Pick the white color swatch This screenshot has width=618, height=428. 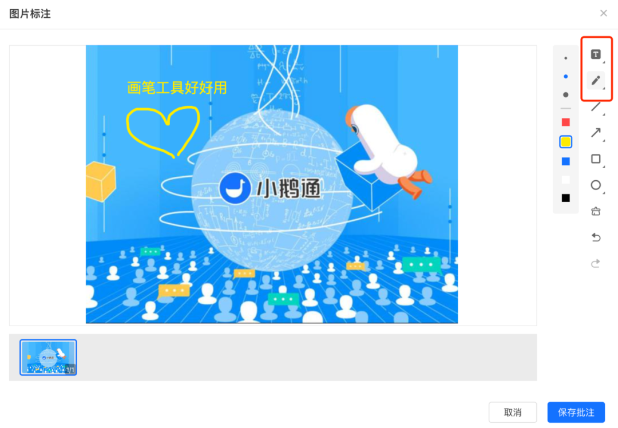tap(565, 180)
